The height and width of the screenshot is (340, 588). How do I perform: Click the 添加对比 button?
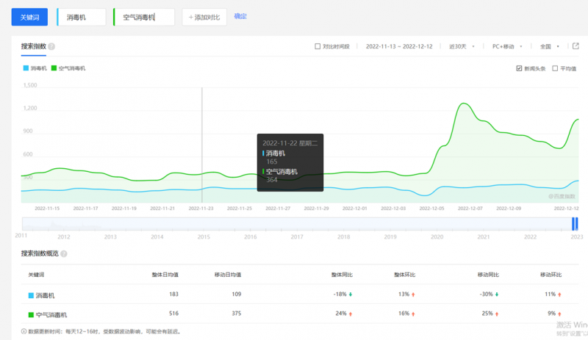pos(204,17)
